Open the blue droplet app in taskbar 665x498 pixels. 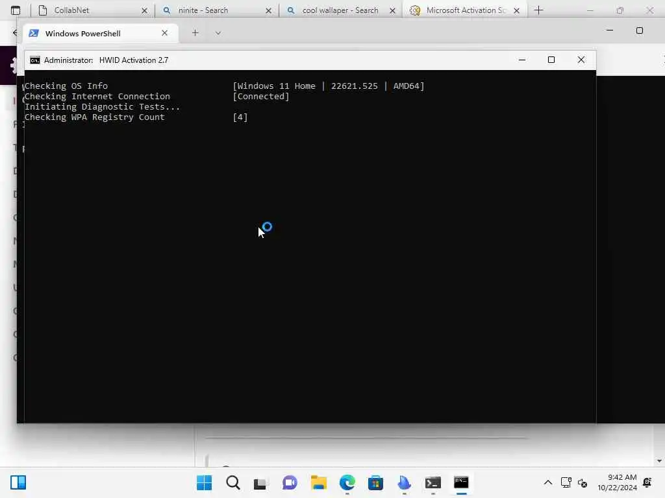tap(404, 482)
